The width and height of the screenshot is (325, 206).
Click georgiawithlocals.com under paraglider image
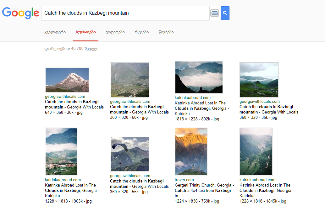point(130,176)
